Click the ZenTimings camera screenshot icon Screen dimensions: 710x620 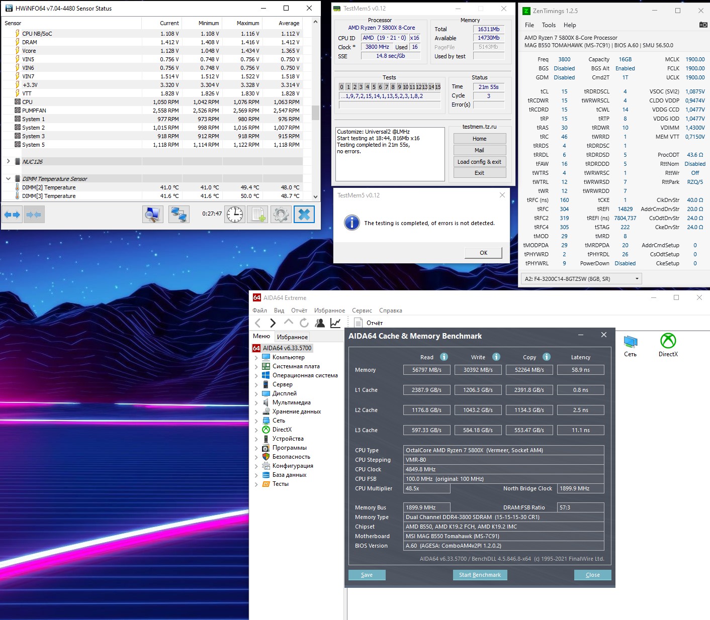pyautogui.click(x=703, y=25)
